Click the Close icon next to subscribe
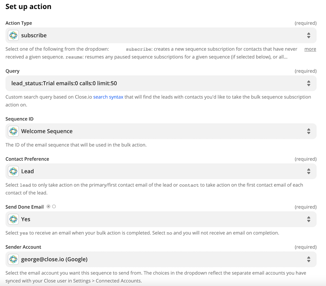326x286 pixels. click(x=13, y=35)
